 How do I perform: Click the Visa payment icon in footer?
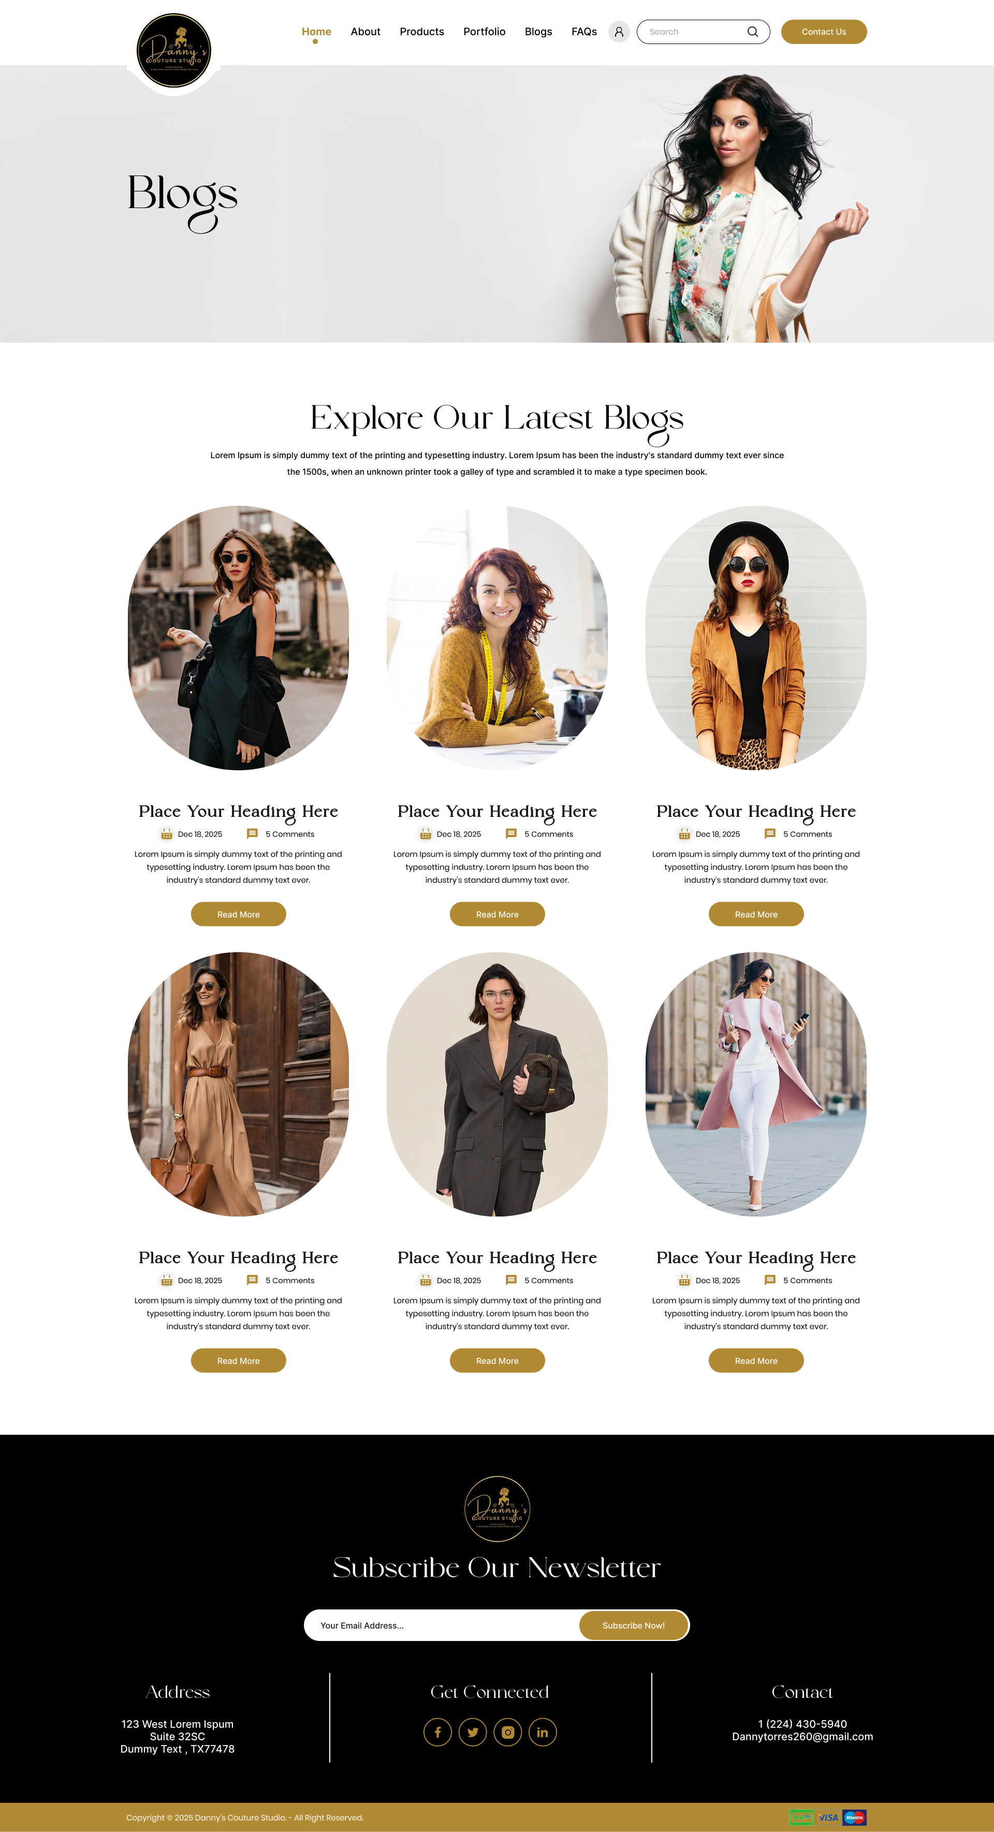point(828,1817)
